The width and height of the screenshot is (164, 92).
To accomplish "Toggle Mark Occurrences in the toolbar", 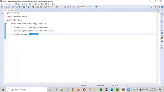I will 60,7.
